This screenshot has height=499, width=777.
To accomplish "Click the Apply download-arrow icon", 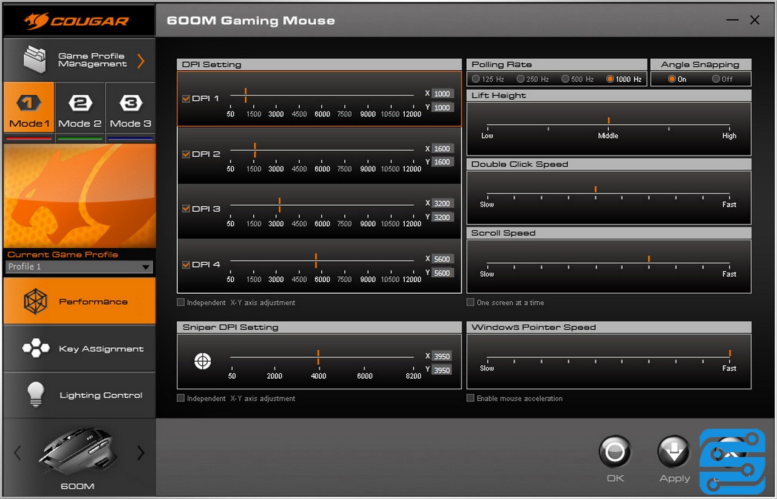I will coord(674,452).
